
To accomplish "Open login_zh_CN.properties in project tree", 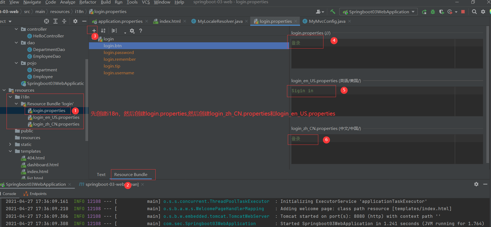I will [56, 124].
